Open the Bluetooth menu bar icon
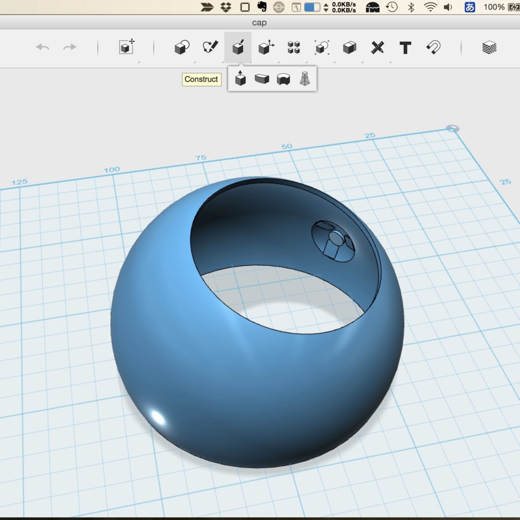Viewport: 520px width, 520px height. coord(411,7)
